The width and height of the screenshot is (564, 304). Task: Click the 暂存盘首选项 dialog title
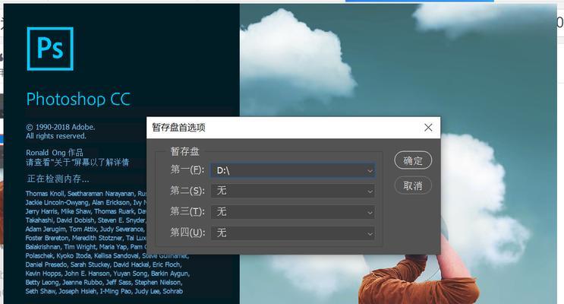coord(179,128)
